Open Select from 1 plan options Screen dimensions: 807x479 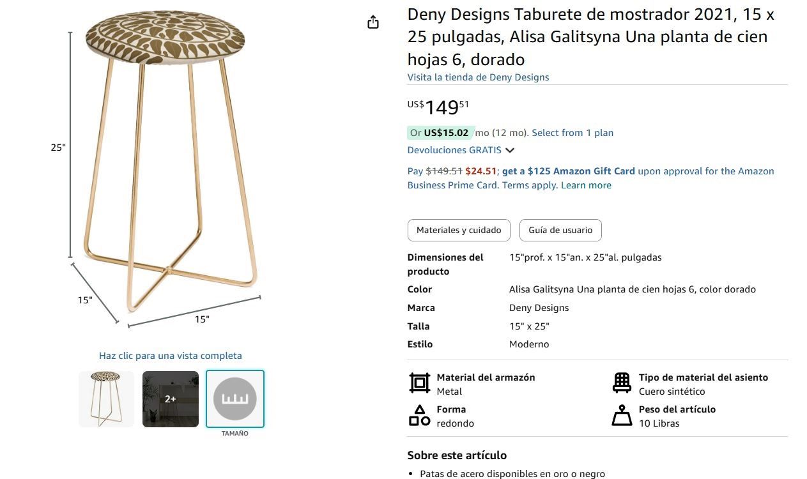coord(572,132)
